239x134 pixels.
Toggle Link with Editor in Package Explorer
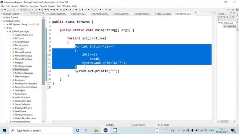tap(34, 13)
